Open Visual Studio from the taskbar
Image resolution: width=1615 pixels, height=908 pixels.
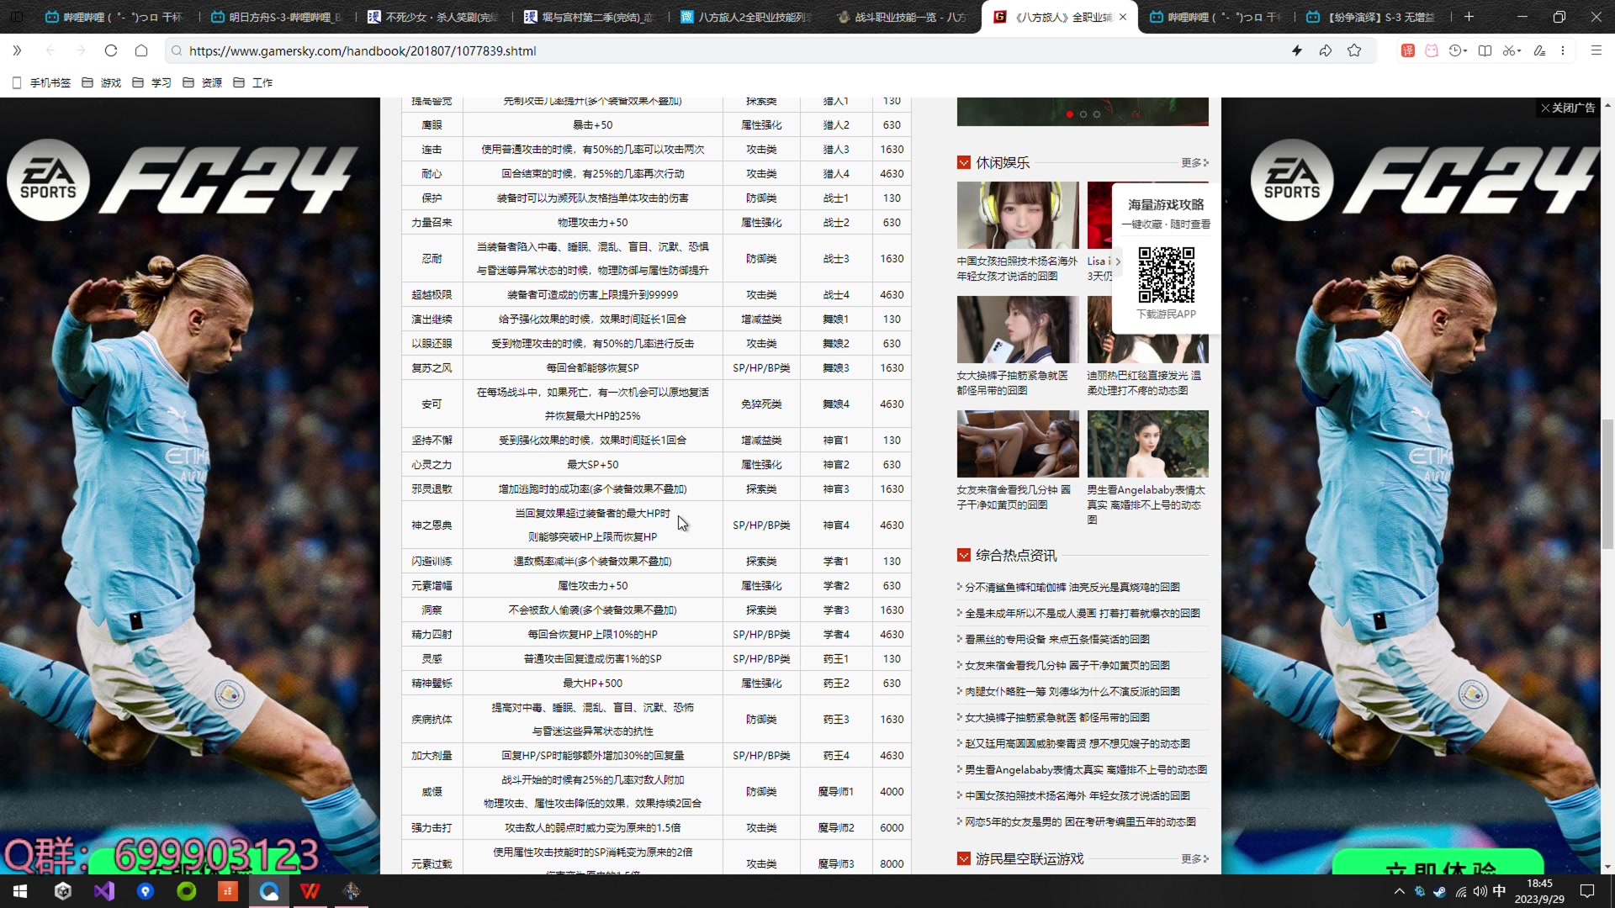104,891
